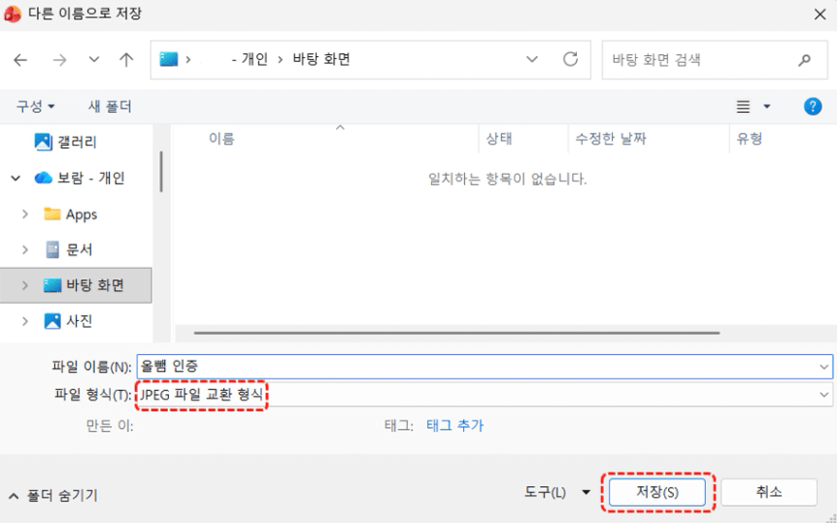Create a folder with 새 폴더
The width and height of the screenshot is (837, 523).
(110, 106)
